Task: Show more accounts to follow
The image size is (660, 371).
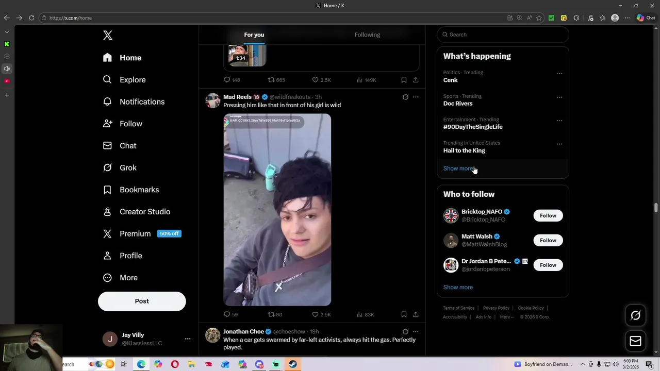Action: (458, 287)
